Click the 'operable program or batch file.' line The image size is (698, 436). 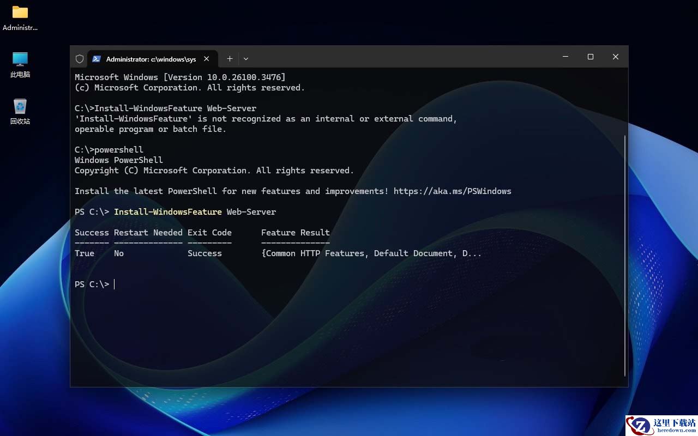pos(151,129)
